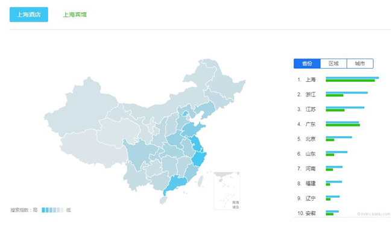Click Guangdong province on the map
Screen dimensions: 392x226
pyautogui.click(x=177, y=184)
